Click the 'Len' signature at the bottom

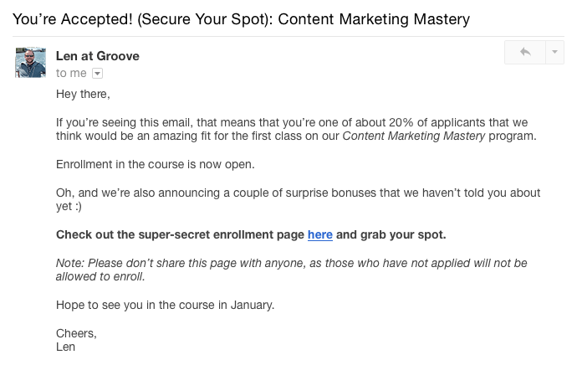point(65,347)
